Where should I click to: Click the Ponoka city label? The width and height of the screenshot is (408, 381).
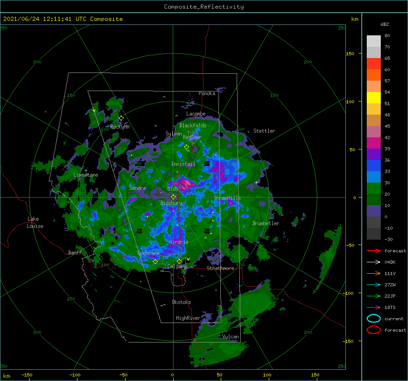click(207, 93)
